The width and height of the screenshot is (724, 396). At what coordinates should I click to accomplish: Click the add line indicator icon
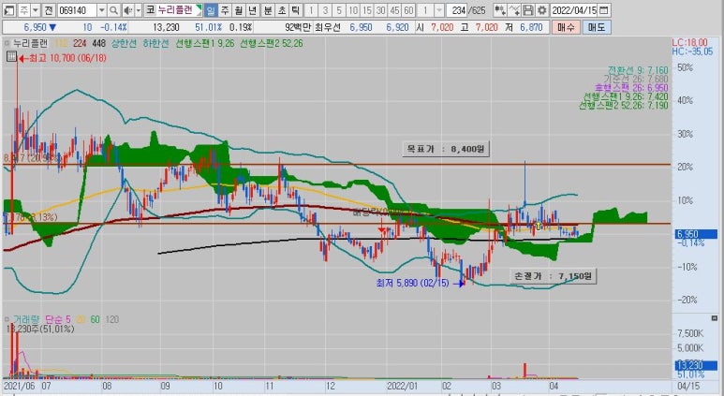coord(514,9)
